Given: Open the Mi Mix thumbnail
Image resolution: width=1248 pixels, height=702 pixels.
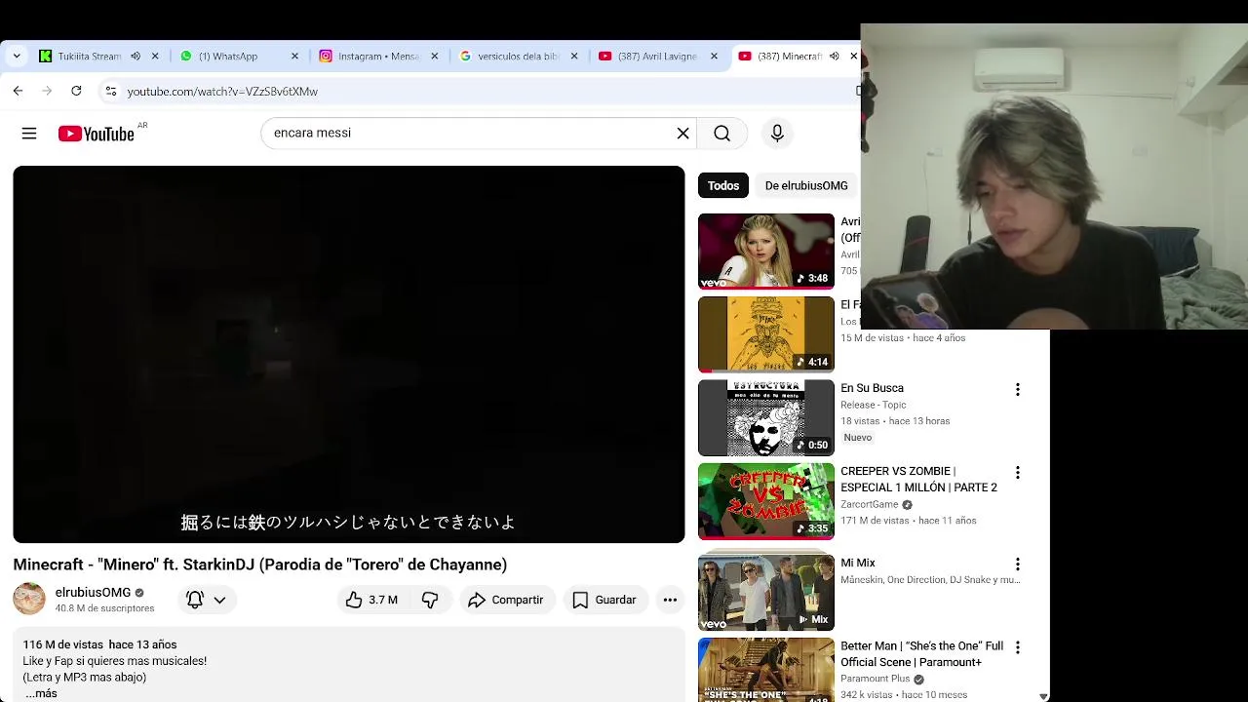Looking at the screenshot, I should (766, 592).
